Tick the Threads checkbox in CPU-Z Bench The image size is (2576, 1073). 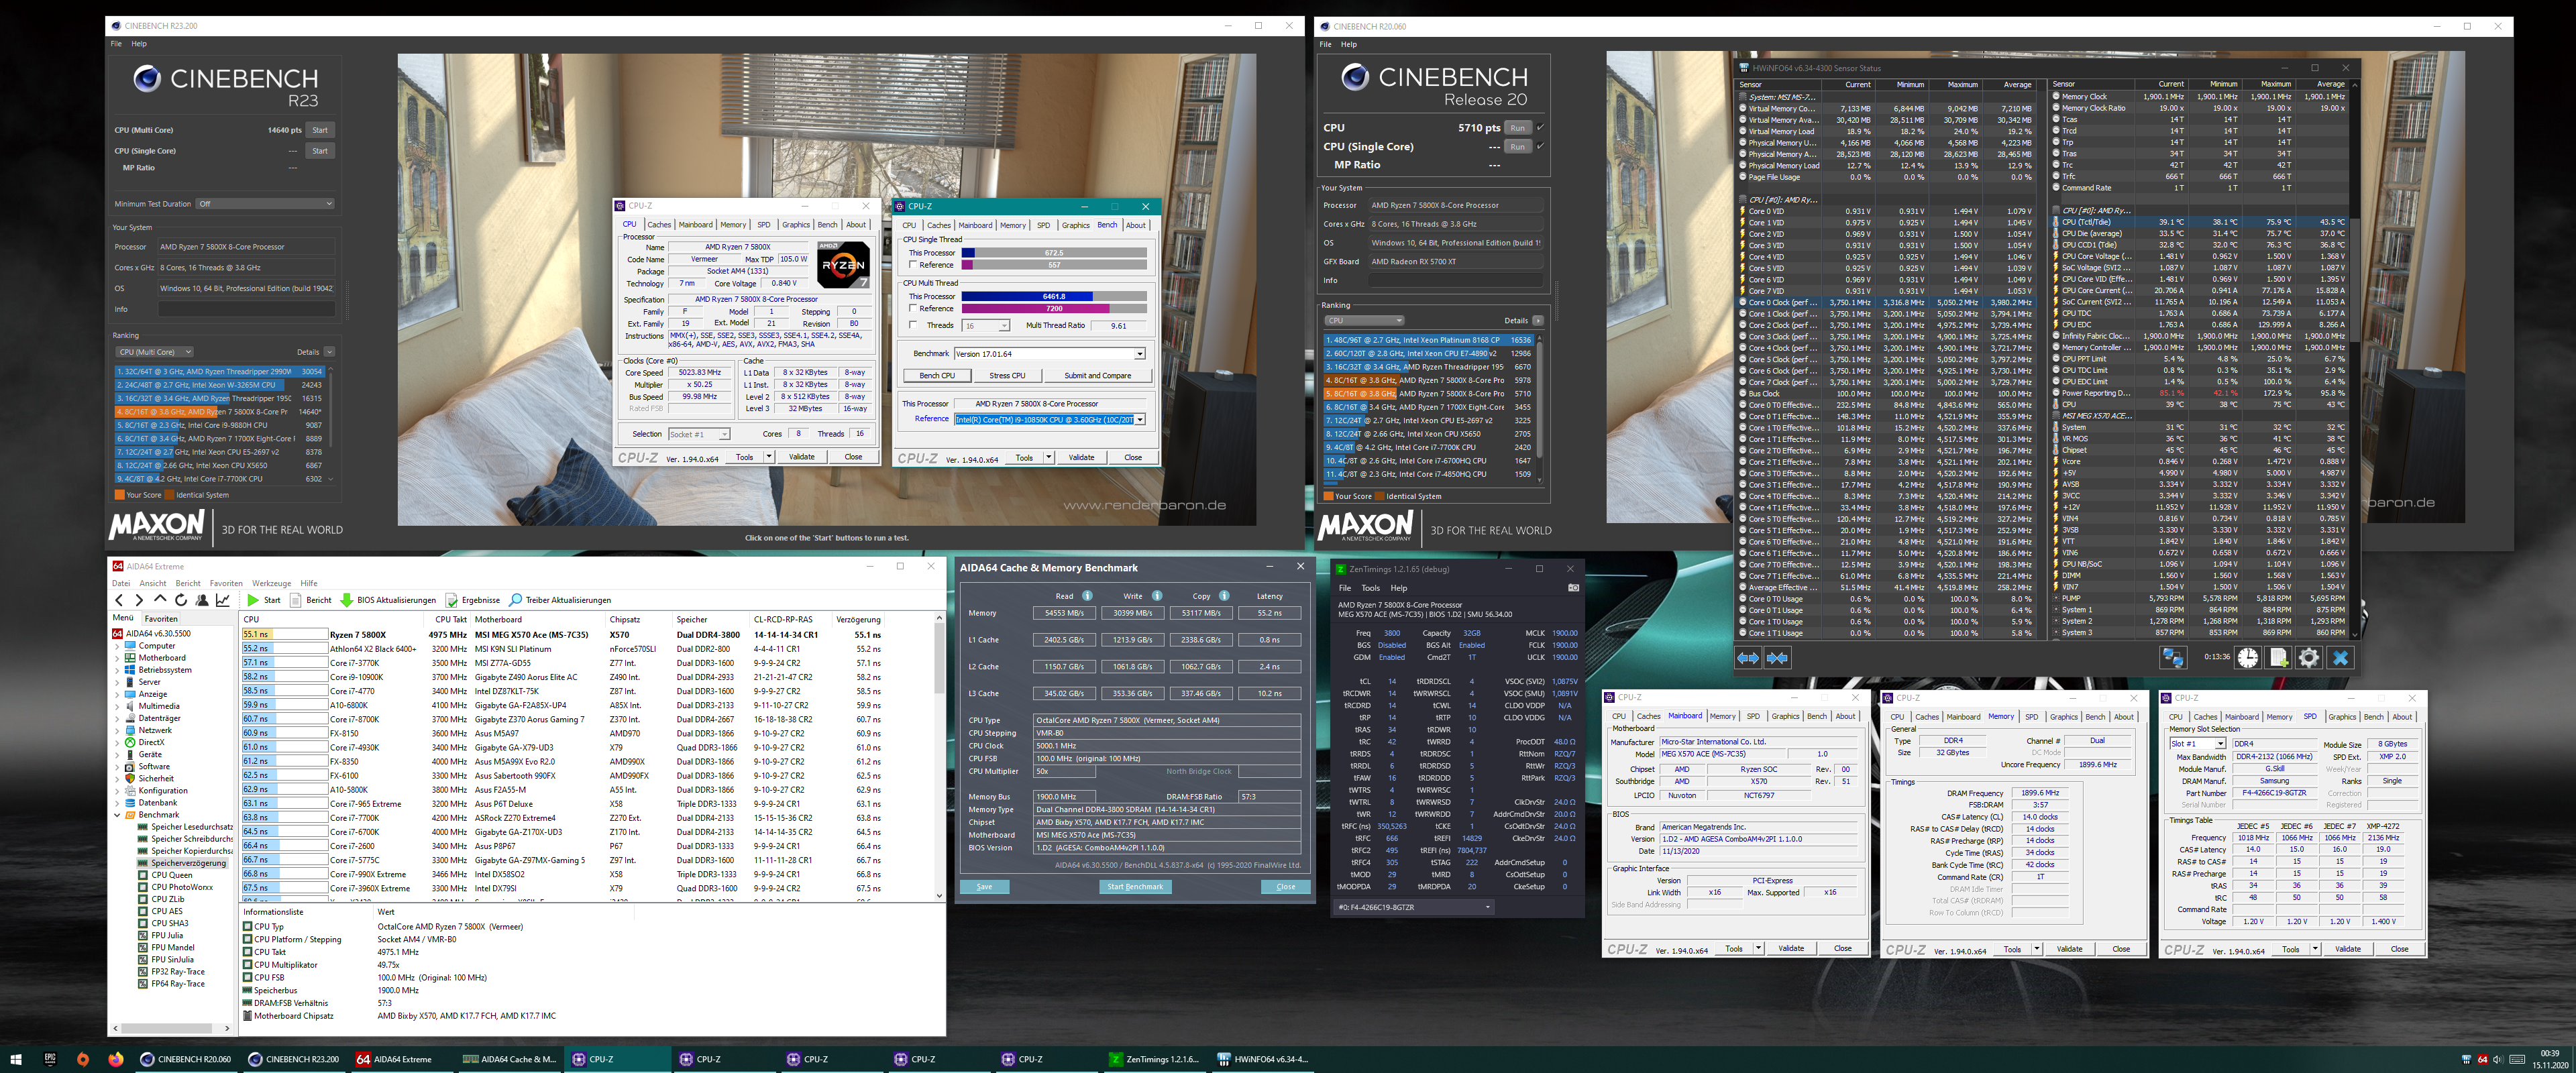click(913, 325)
